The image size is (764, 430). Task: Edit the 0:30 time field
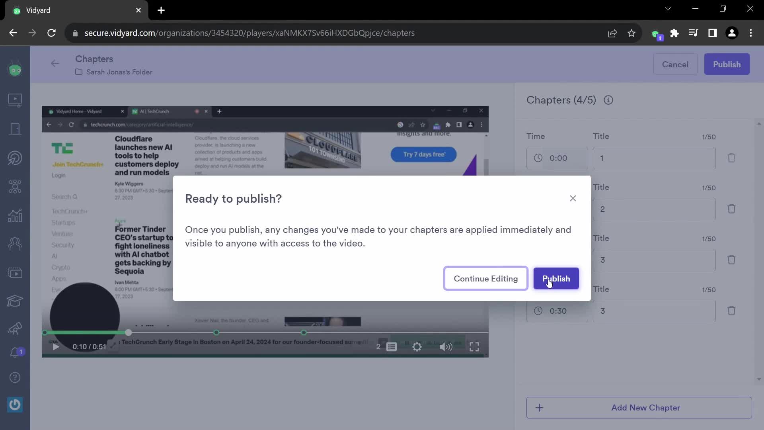coord(557,311)
